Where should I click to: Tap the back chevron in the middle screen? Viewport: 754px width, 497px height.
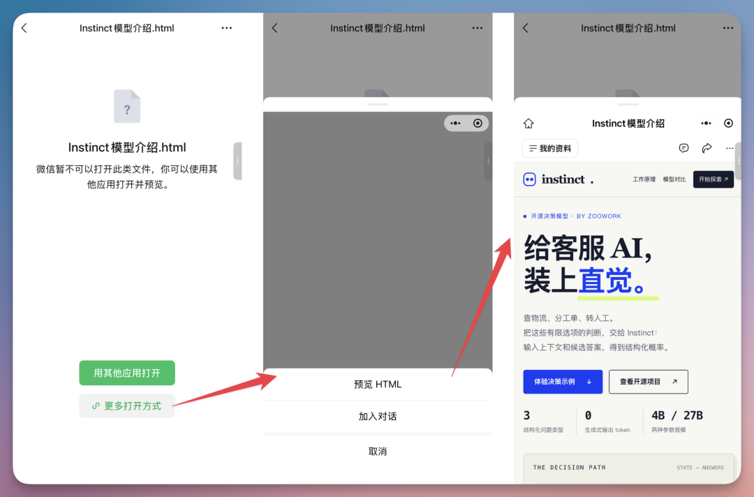click(274, 29)
